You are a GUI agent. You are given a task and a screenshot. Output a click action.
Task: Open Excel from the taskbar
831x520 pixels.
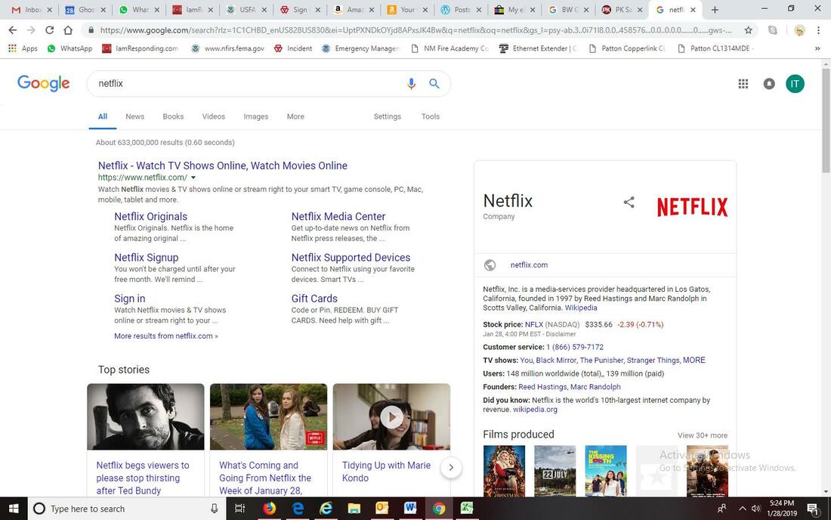pyautogui.click(x=466, y=509)
